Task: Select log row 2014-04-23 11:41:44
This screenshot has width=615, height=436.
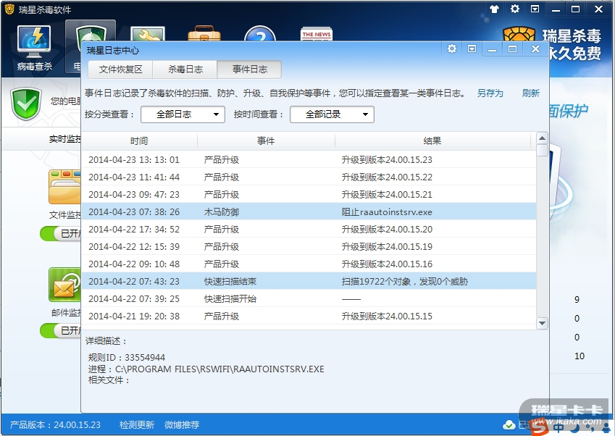Action: [309, 177]
